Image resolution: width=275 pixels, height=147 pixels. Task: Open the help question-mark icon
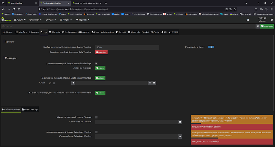(272, 20)
